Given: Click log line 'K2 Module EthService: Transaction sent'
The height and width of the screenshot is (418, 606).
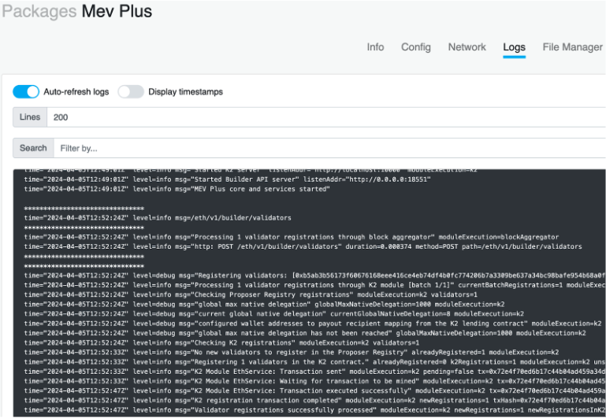Looking at the screenshot, I should (314, 372).
